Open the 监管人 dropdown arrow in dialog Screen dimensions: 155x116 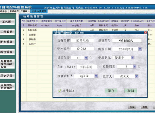[136, 76]
